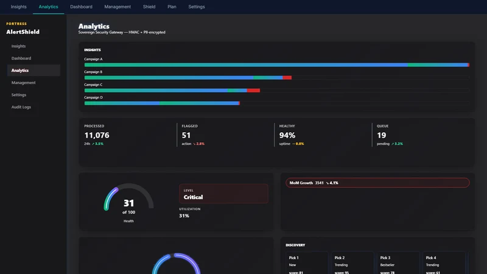Click the Campaign D progress bar
Screen dimensions: 487x274
277,103
